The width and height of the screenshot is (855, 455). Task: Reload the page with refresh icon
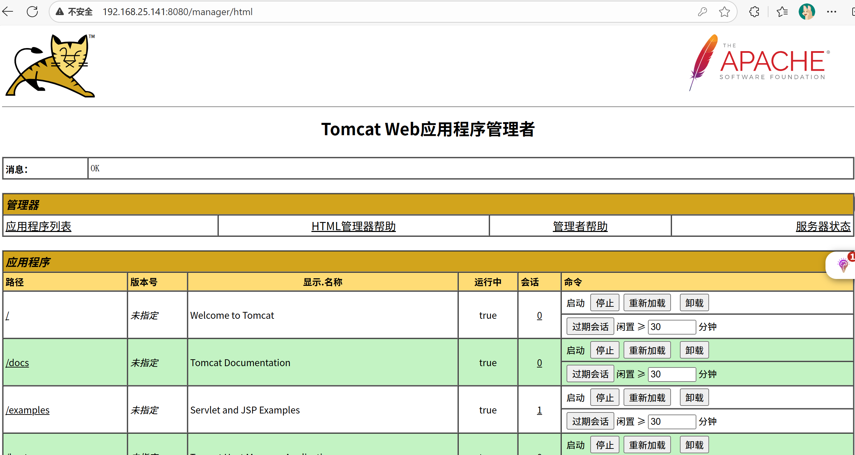point(32,12)
